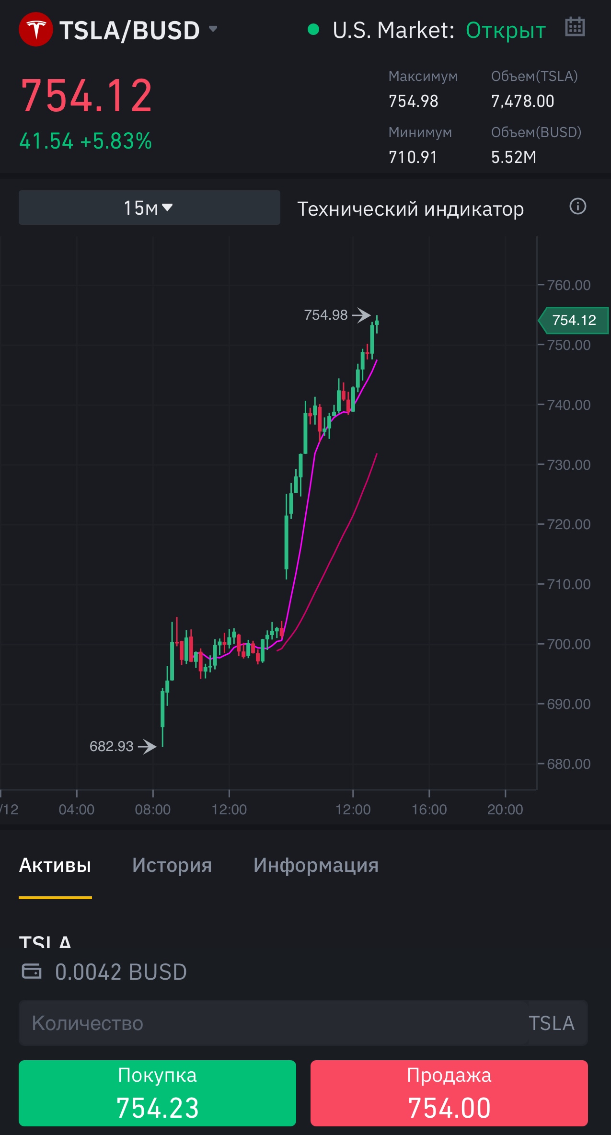Open the 15м timeframe dropdown

tap(149, 208)
